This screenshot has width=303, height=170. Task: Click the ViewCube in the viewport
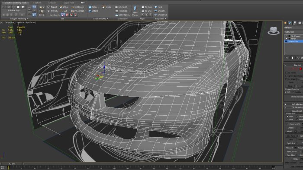click(273, 31)
